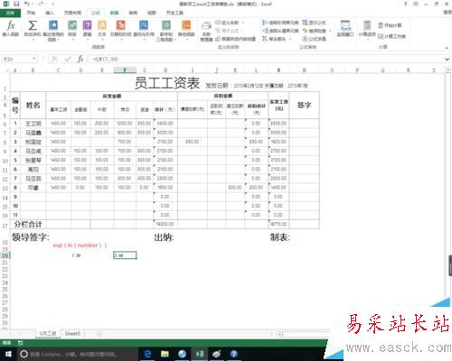Click the Undo arrow in Quick Access Toolbar
The width and height of the screenshot is (452, 361).
click(27, 4)
